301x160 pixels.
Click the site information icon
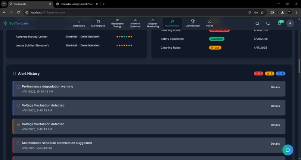(x=27, y=12)
